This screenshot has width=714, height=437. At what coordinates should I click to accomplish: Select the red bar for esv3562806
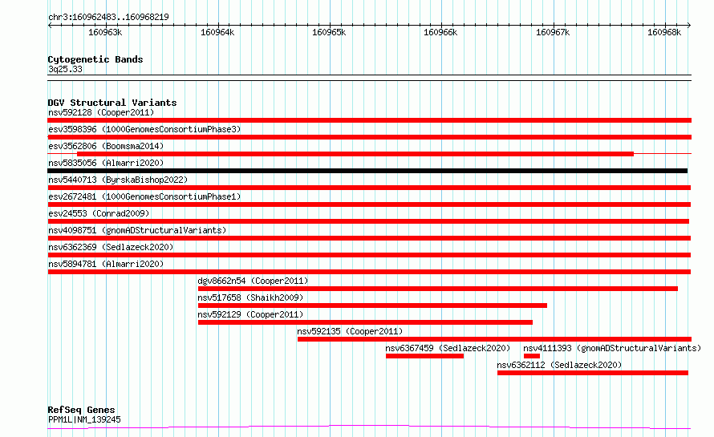point(355,154)
